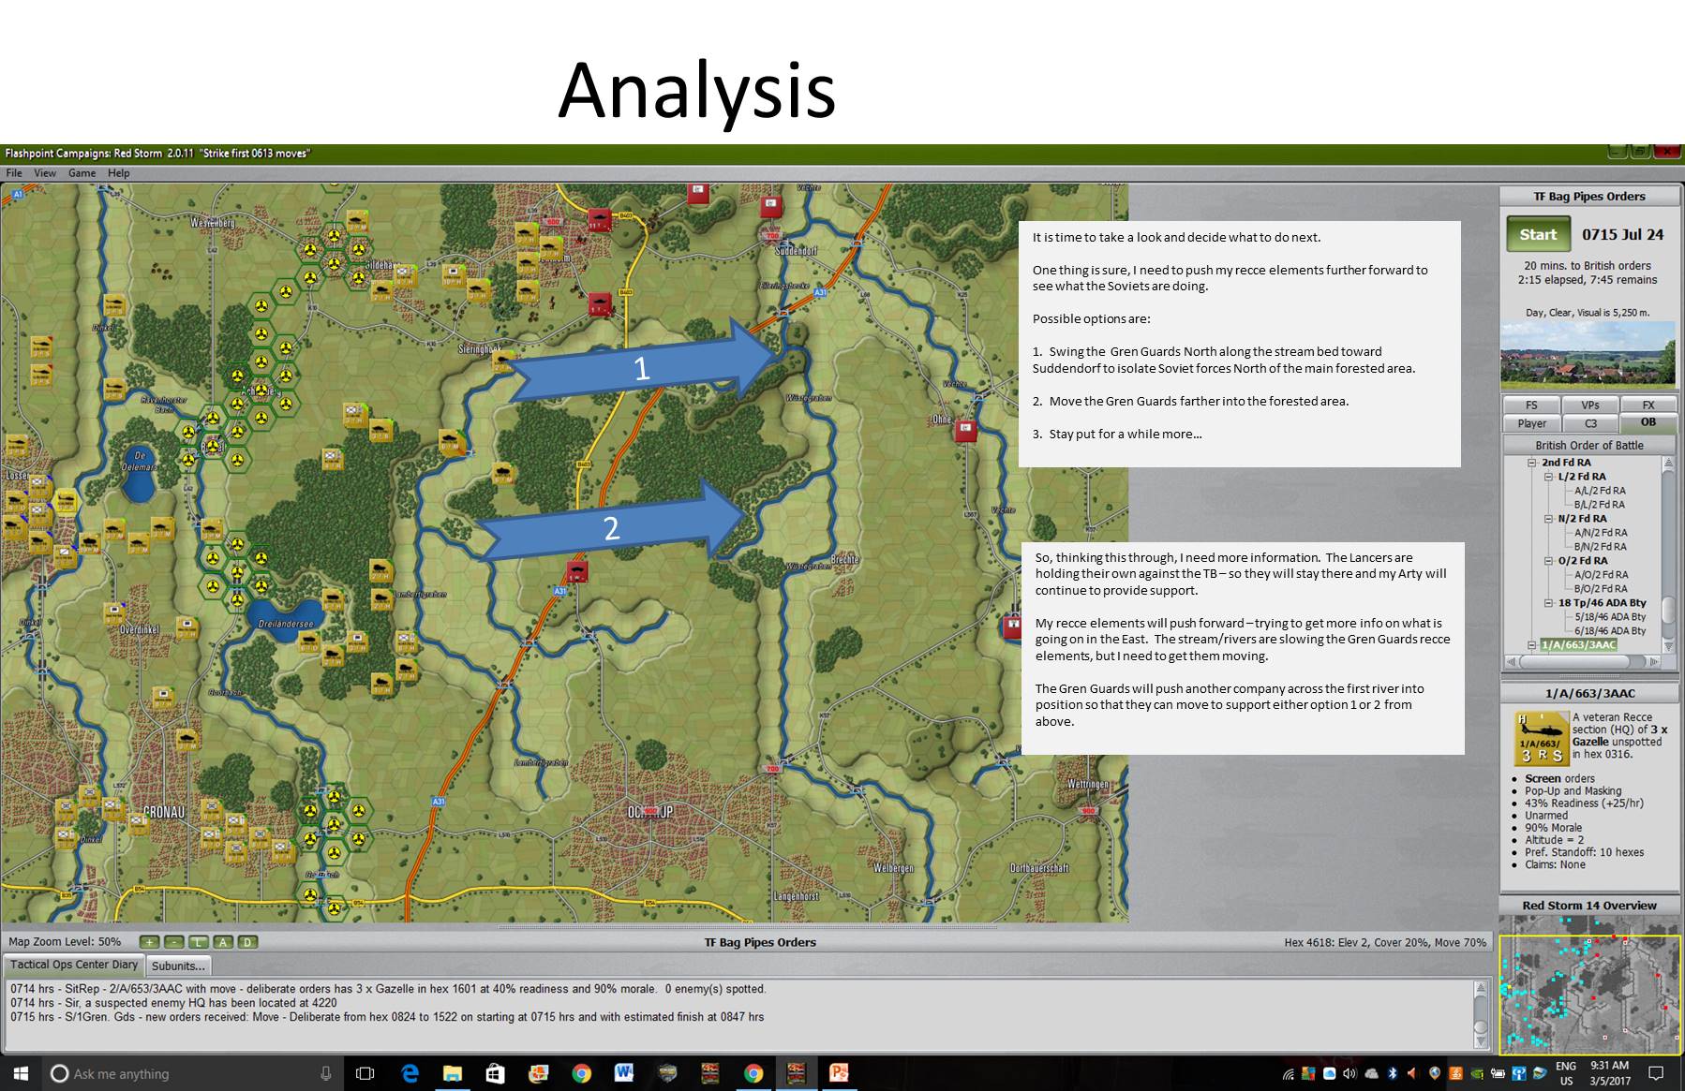Open Windows Store from taskbar
The height and width of the screenshot is (1091, 1685).
[495, 1073]
